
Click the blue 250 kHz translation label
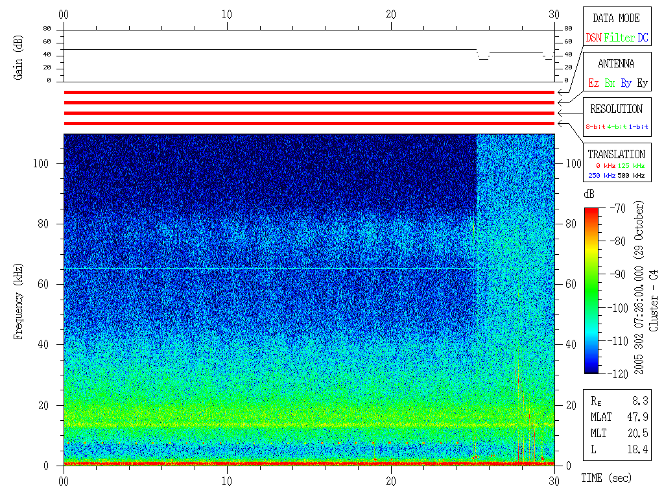click(x=602, y=175)
